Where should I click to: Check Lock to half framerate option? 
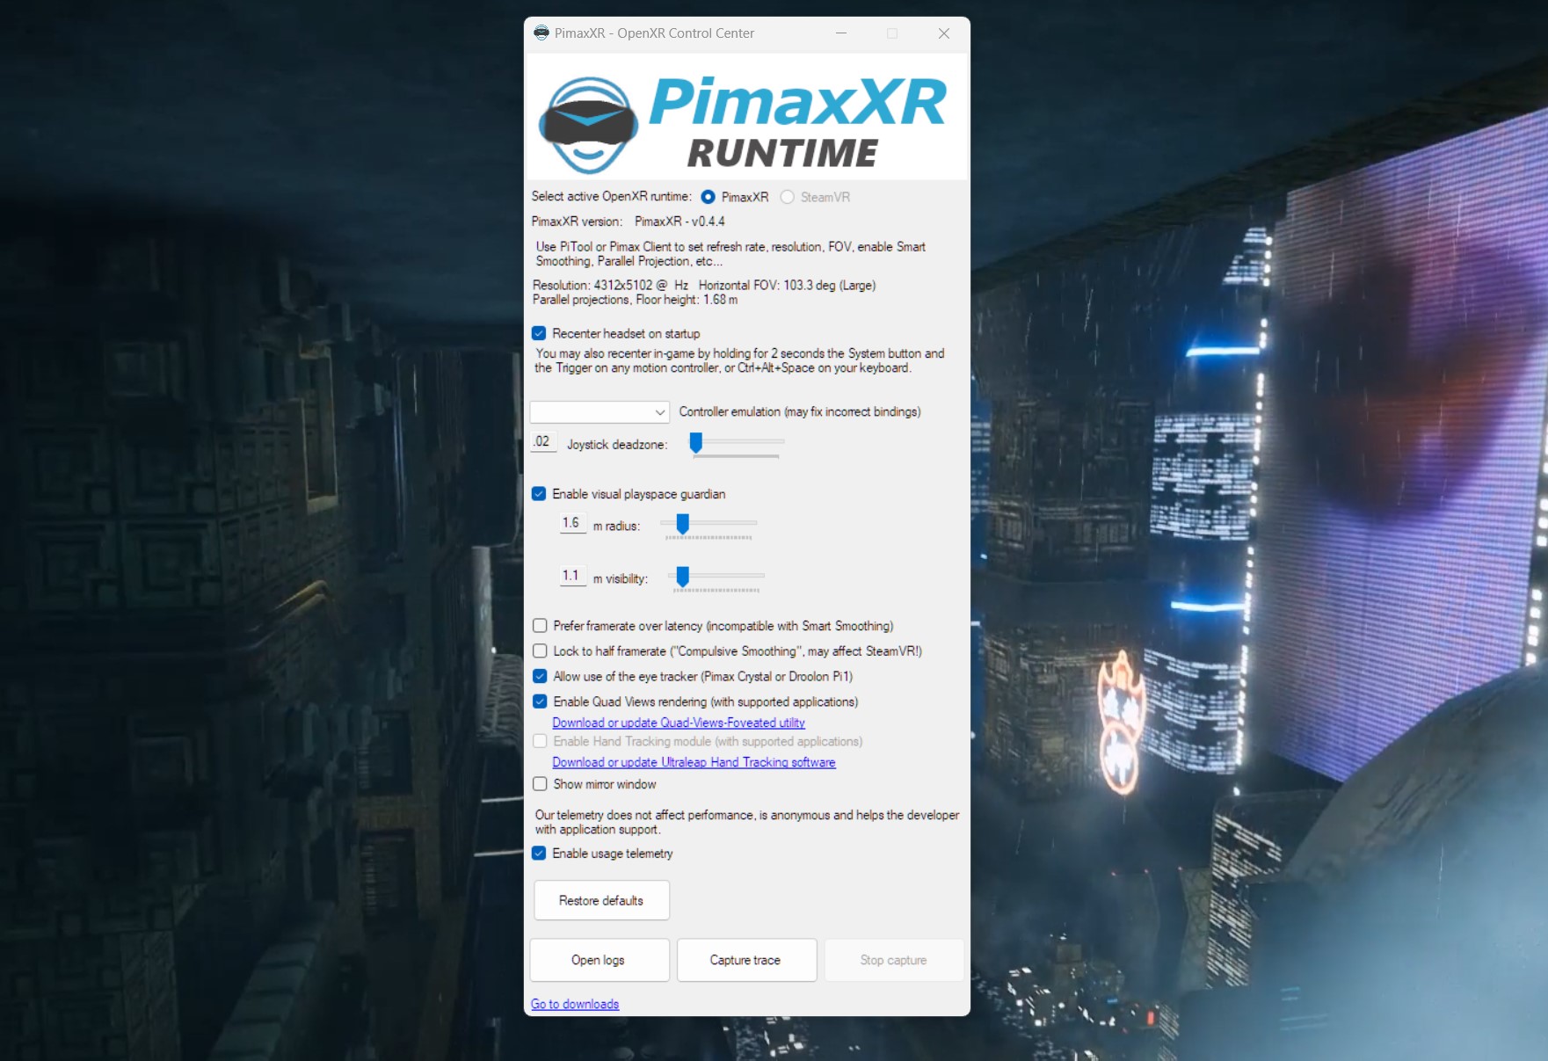pyautogui.click(x=540, y=650)
